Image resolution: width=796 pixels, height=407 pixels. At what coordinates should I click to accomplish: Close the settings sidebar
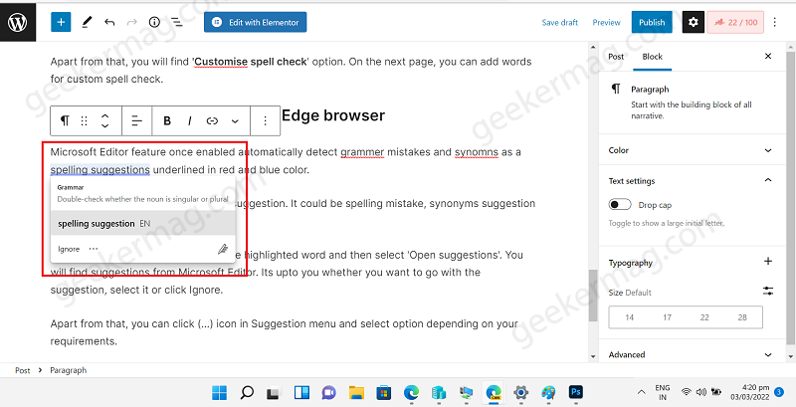point(768,57)
